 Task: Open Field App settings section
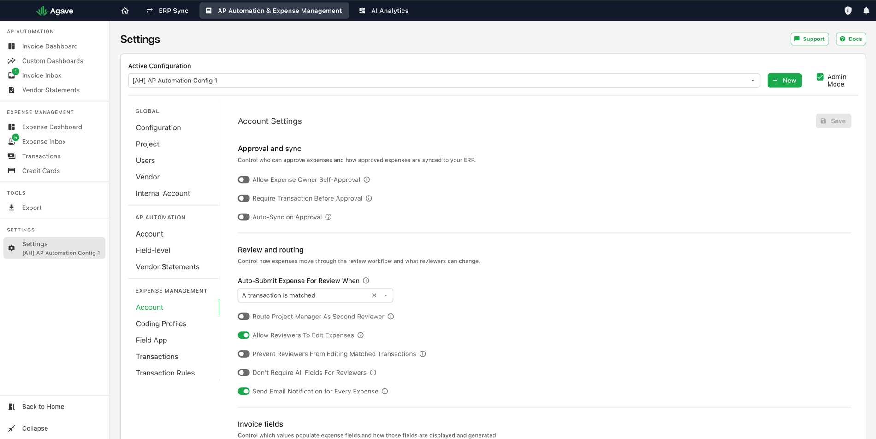[151, 340]
